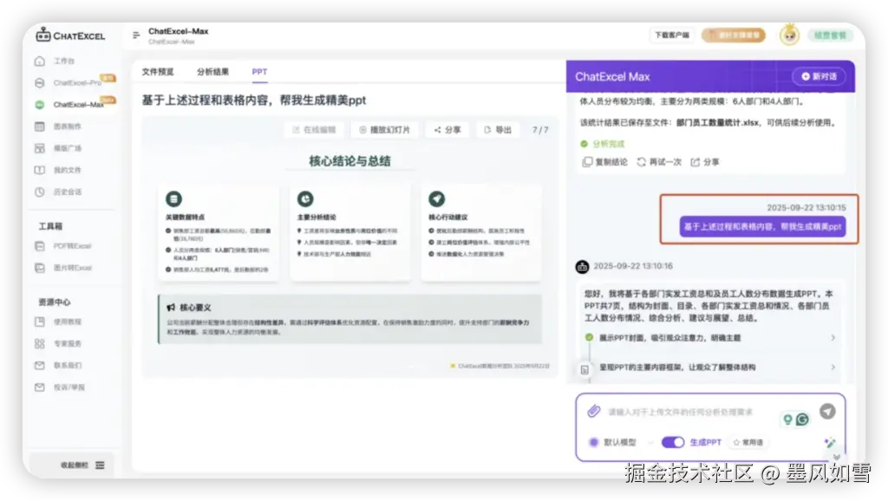Click the double-chevron scroll-down icon
Viewport: 888px width, 501px height.
point(837,457)
